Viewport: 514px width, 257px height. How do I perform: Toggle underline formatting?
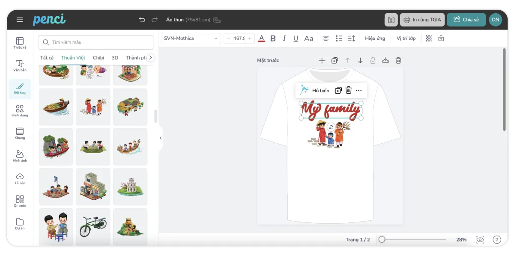tap(296, 38)
